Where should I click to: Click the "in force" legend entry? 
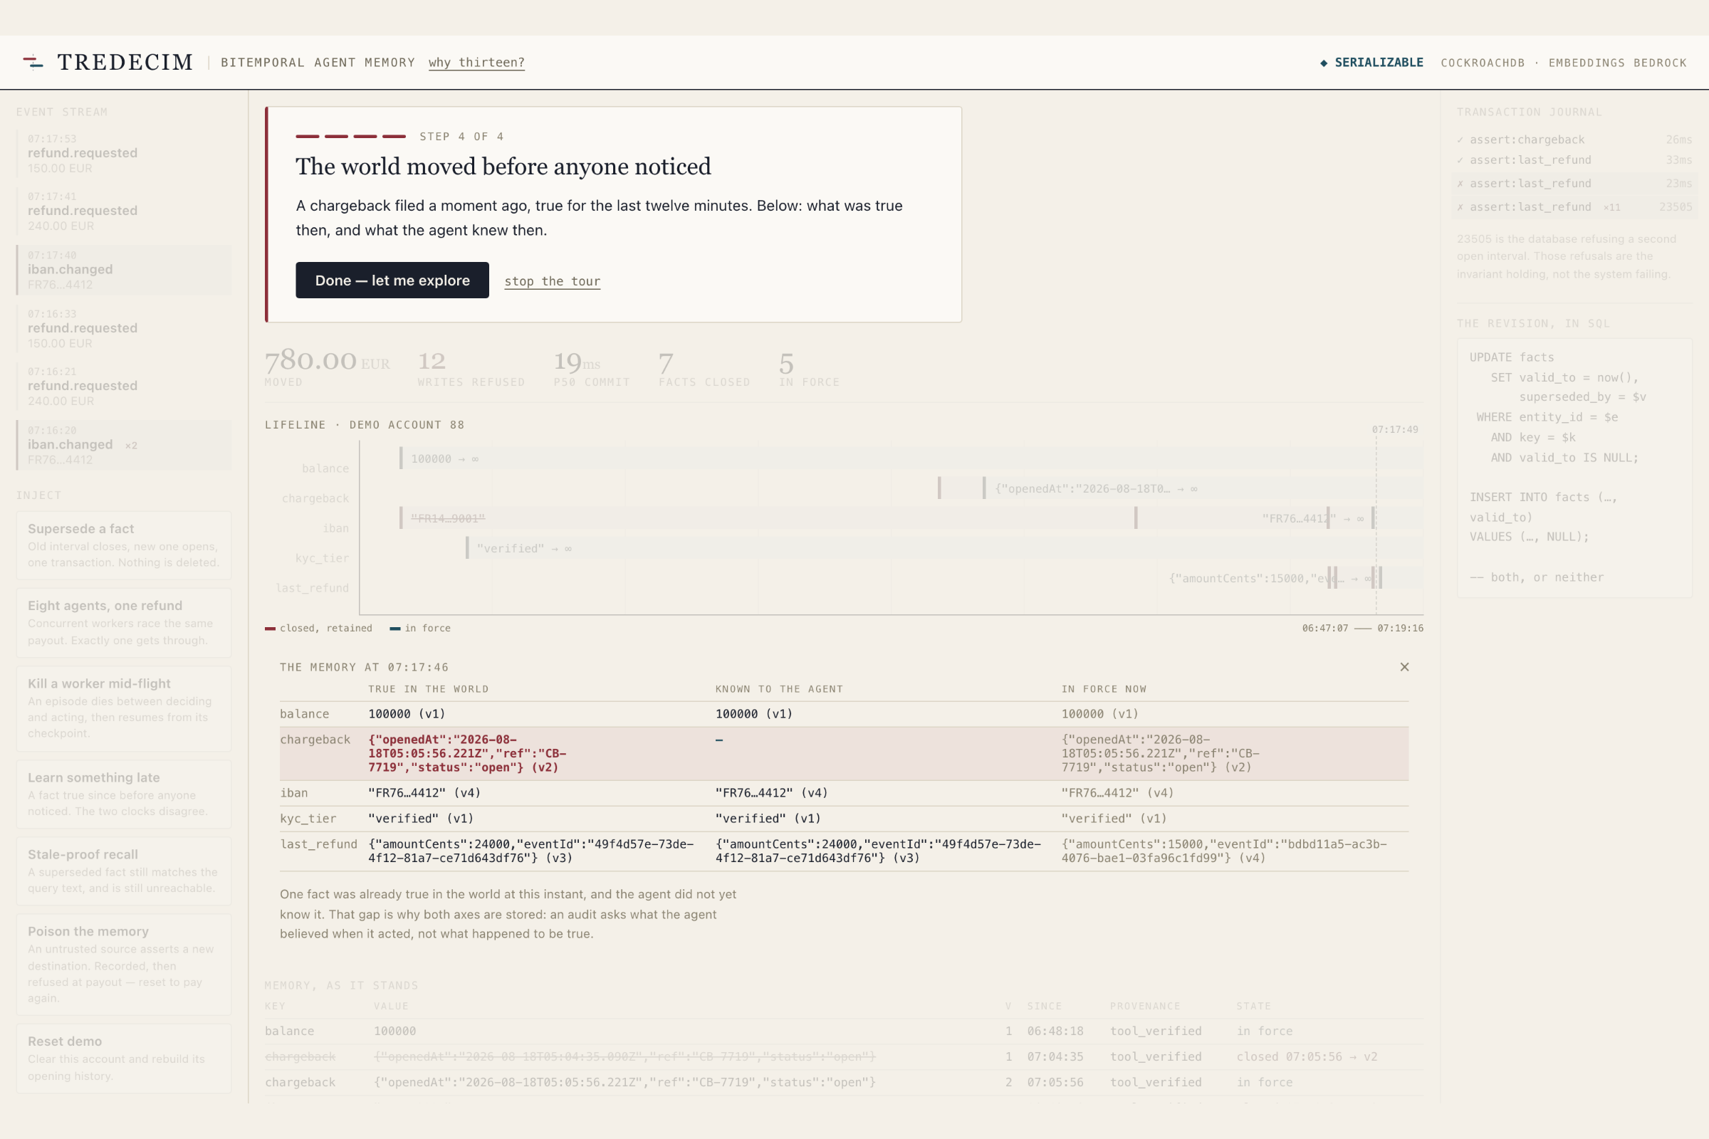click(420, 629)
